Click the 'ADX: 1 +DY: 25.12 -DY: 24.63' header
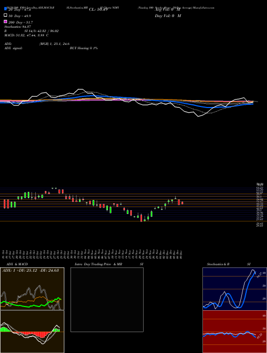This screenshot has height=353, width=267. (x=30, y=270)
